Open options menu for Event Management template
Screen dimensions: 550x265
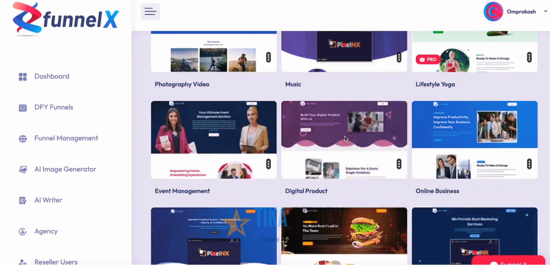point(268,164)
